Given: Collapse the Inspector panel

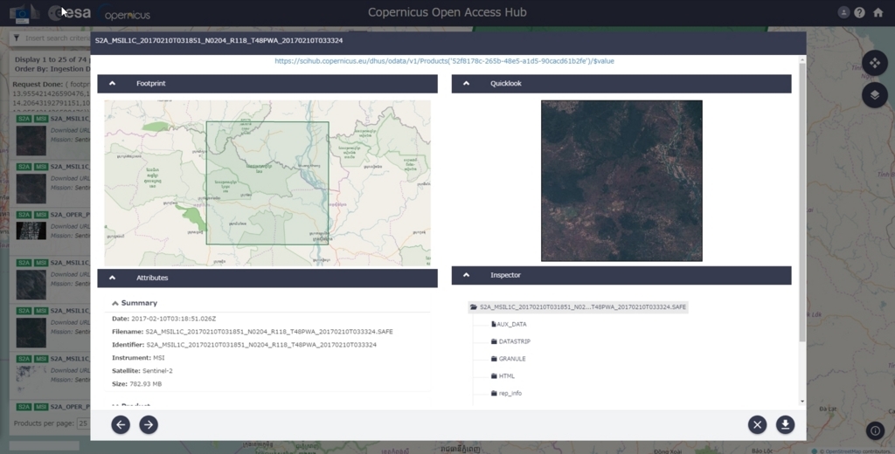Looking at the screenshot, I should pos(467,275).
